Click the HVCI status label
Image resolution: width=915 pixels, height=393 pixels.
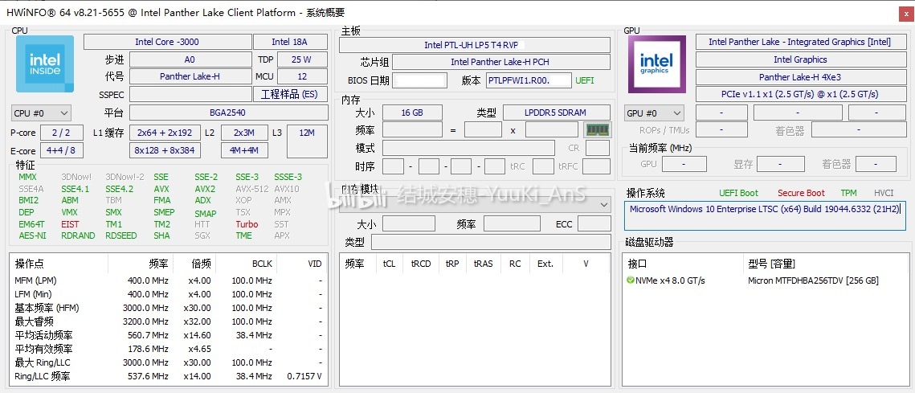[884, 193]
